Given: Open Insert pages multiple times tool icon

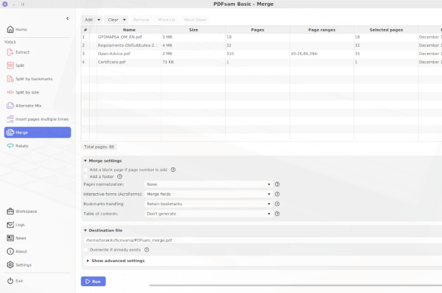Looking at the screenshot, I should click(x=10, y=119).
